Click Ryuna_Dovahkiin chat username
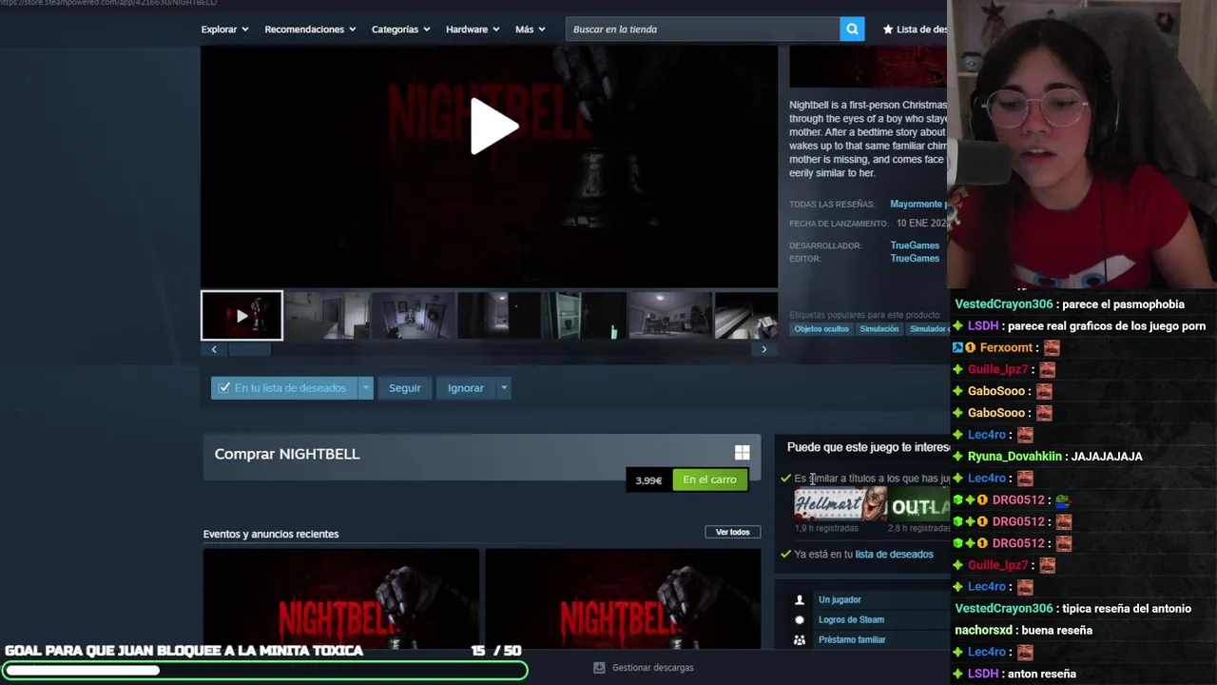The height and width of the screenshot is (685, 1217). coord(1014,457)
